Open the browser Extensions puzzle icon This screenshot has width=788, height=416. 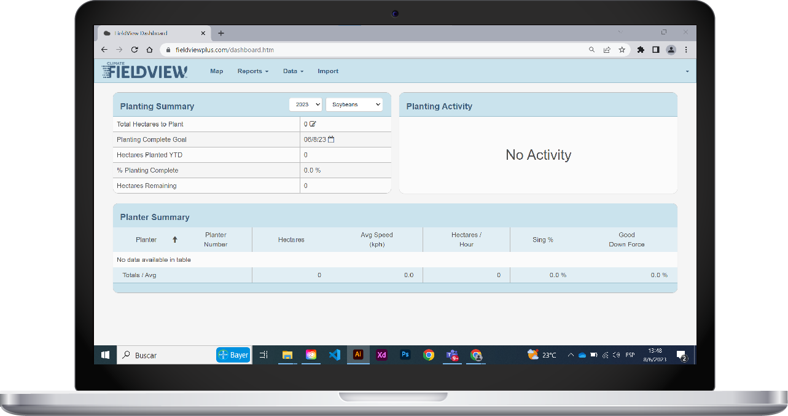click(x=641, y=50)
